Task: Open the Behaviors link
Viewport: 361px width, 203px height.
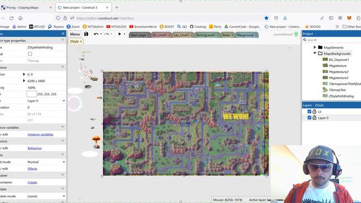Action: point(34,148)
